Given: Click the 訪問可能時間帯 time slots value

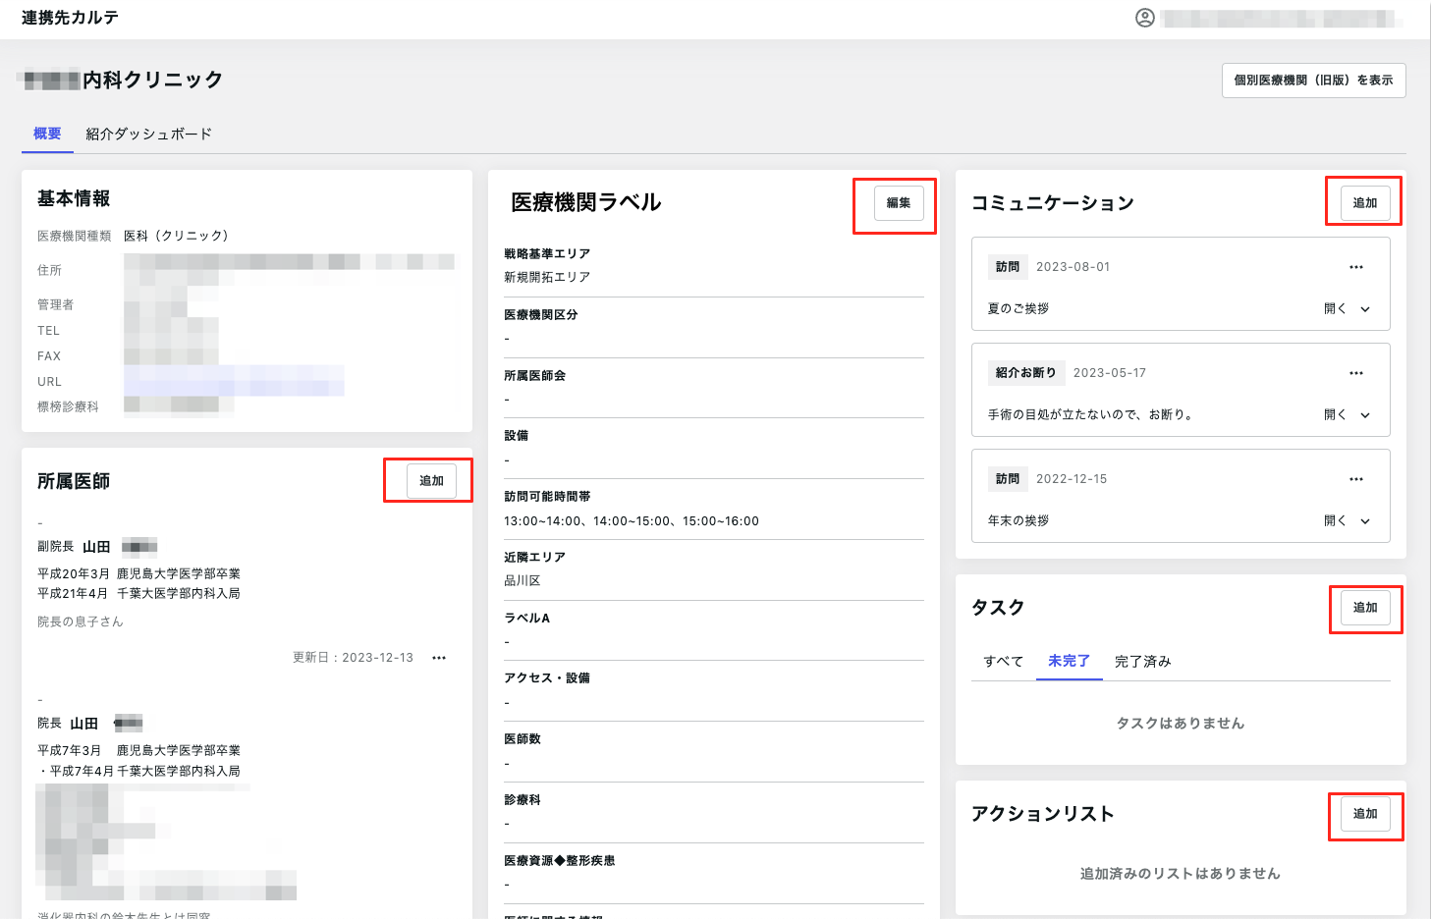Looking at the screenshot, I should pyautogui.click(x=632, y=521).
